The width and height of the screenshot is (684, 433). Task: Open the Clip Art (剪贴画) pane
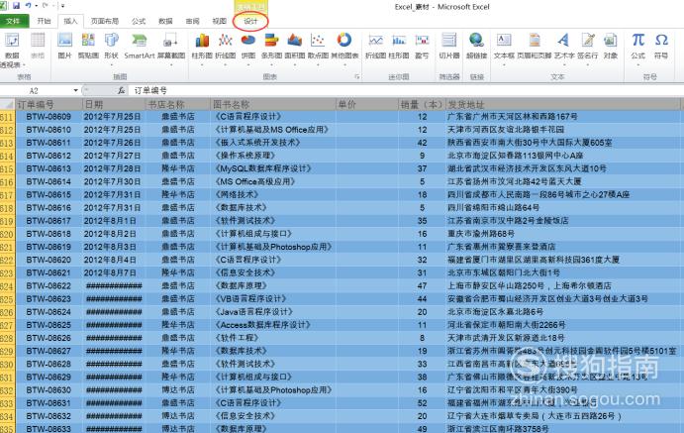pos(88,46)
